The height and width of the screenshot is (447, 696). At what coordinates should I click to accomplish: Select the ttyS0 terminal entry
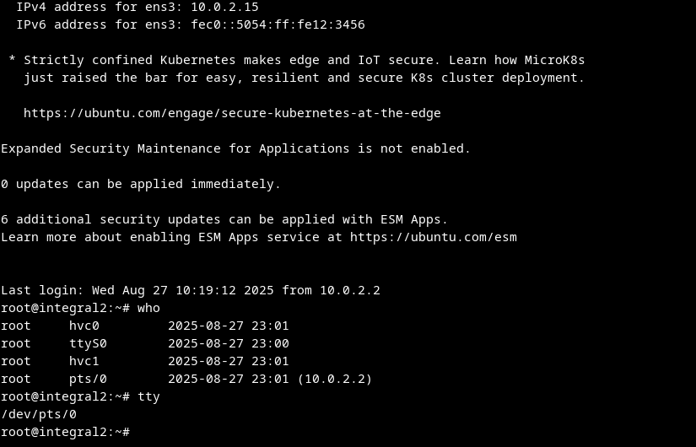tap(88, 343)
